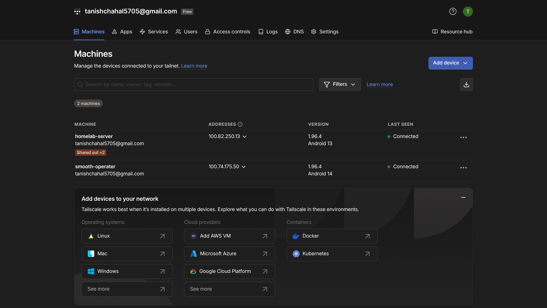The image size is (547, 308).
Task: Open the Access controls tab
Action: (227, 32)
